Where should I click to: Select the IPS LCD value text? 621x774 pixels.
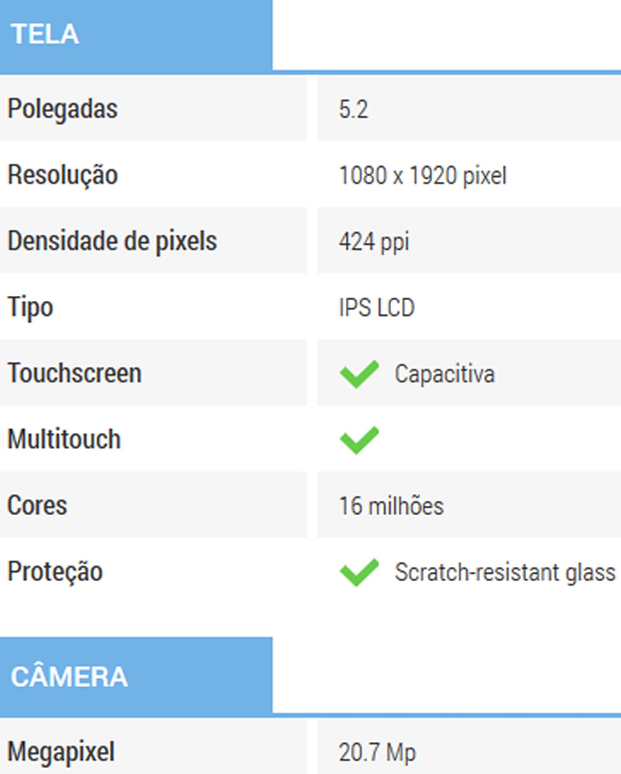376,308
